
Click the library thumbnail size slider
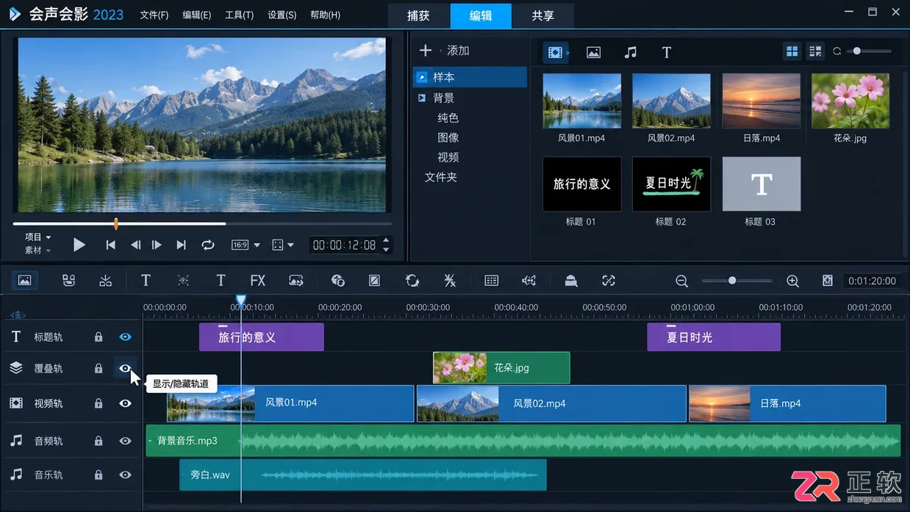869,51
